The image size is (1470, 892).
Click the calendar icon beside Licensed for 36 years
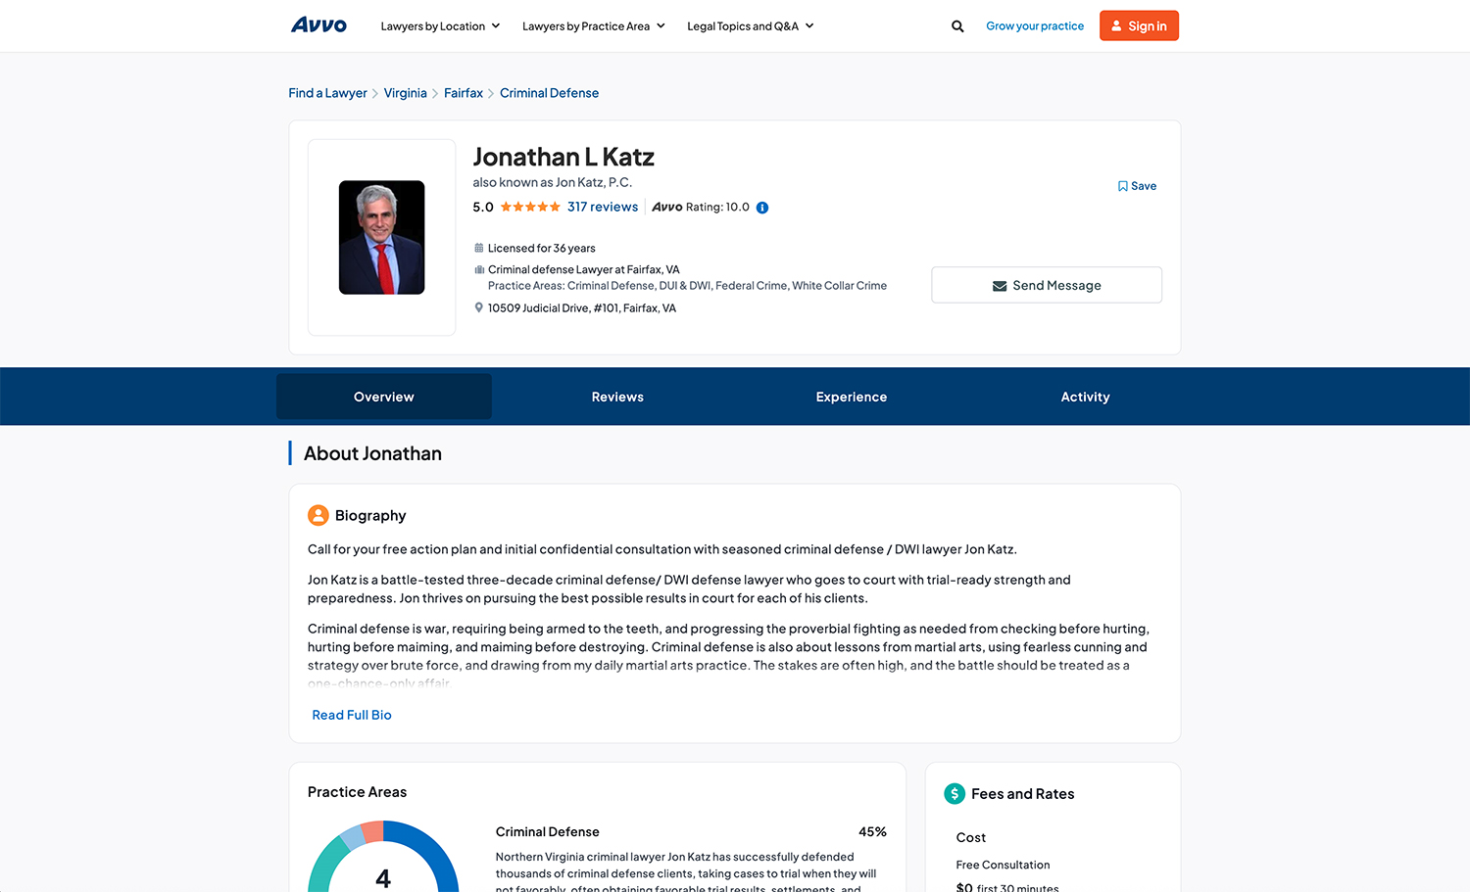[x=478, y=248]
